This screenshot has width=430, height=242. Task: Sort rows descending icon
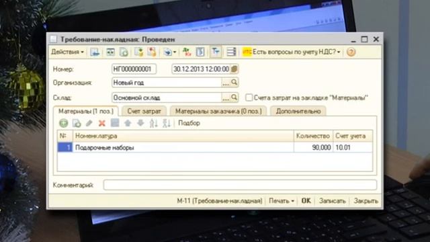167,123
